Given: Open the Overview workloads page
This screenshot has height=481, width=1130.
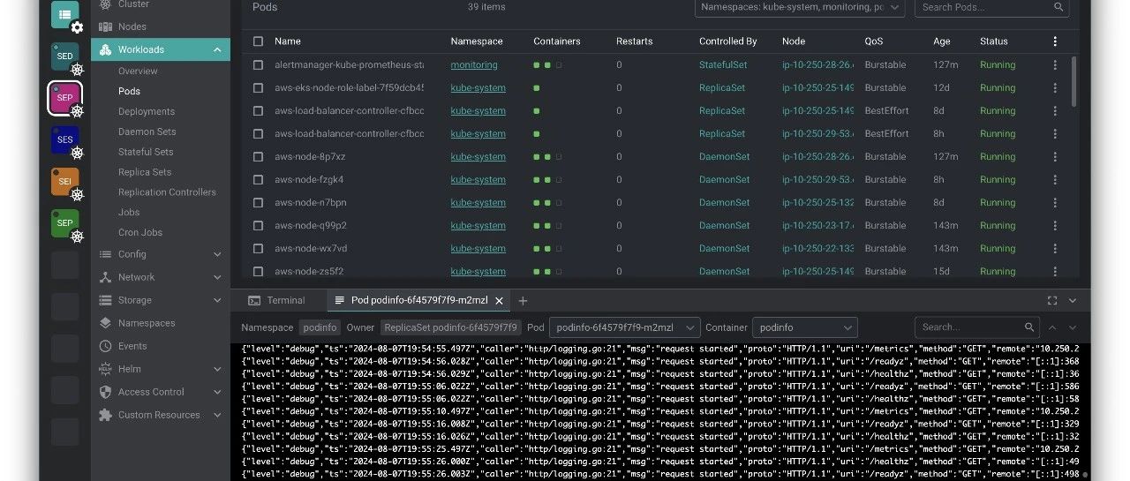Looking at the screenshot, I should [138, 71].
